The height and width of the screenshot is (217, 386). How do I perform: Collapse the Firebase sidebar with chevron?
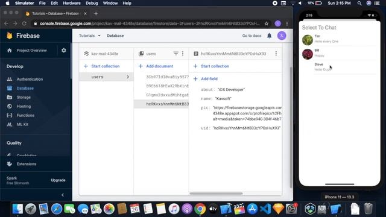(x=63, y=195)
